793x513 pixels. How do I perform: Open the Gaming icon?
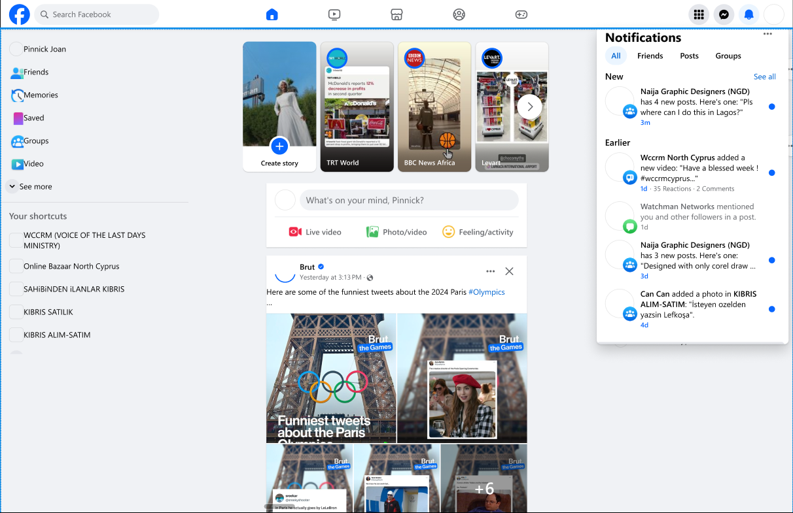pos(521,14)
